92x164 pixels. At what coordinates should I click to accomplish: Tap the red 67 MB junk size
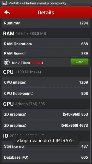(36, 63)
